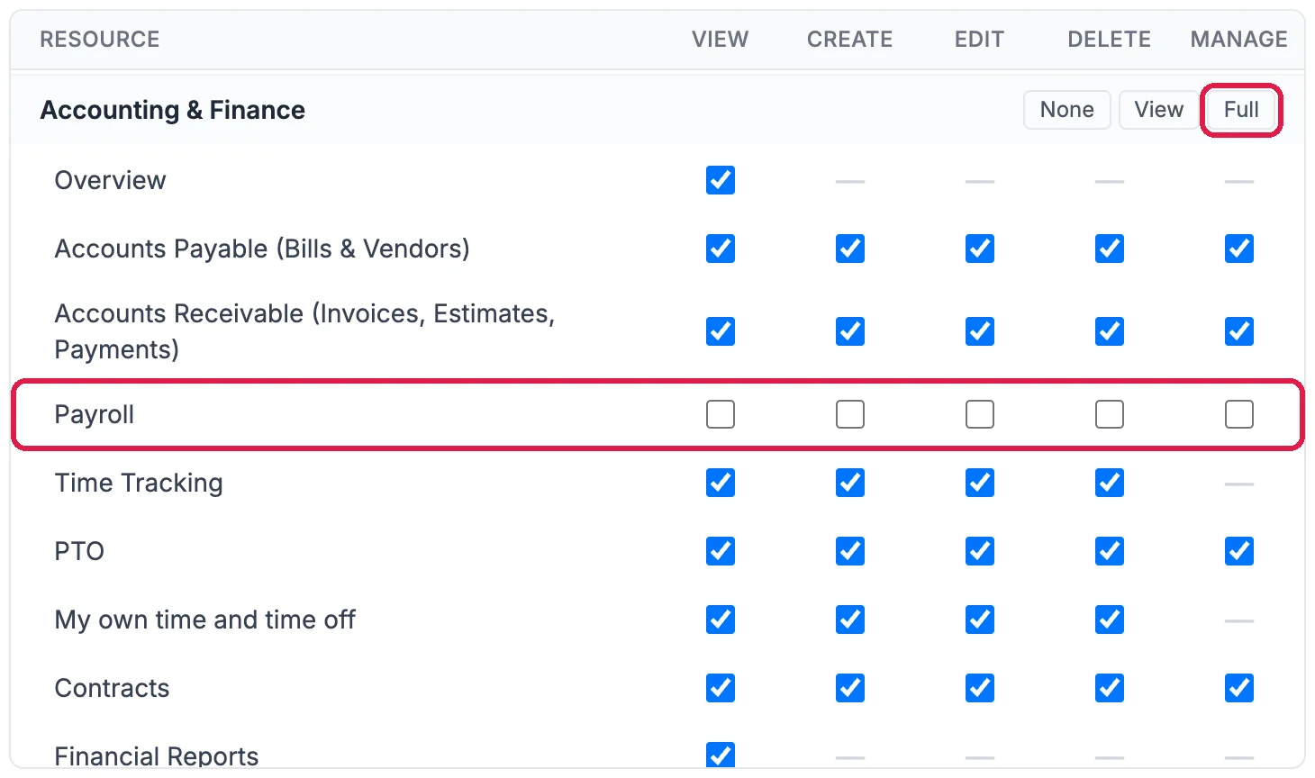1315x778 pixels.
Task: Click the Payroll resource label
Action: pos(95,414)
